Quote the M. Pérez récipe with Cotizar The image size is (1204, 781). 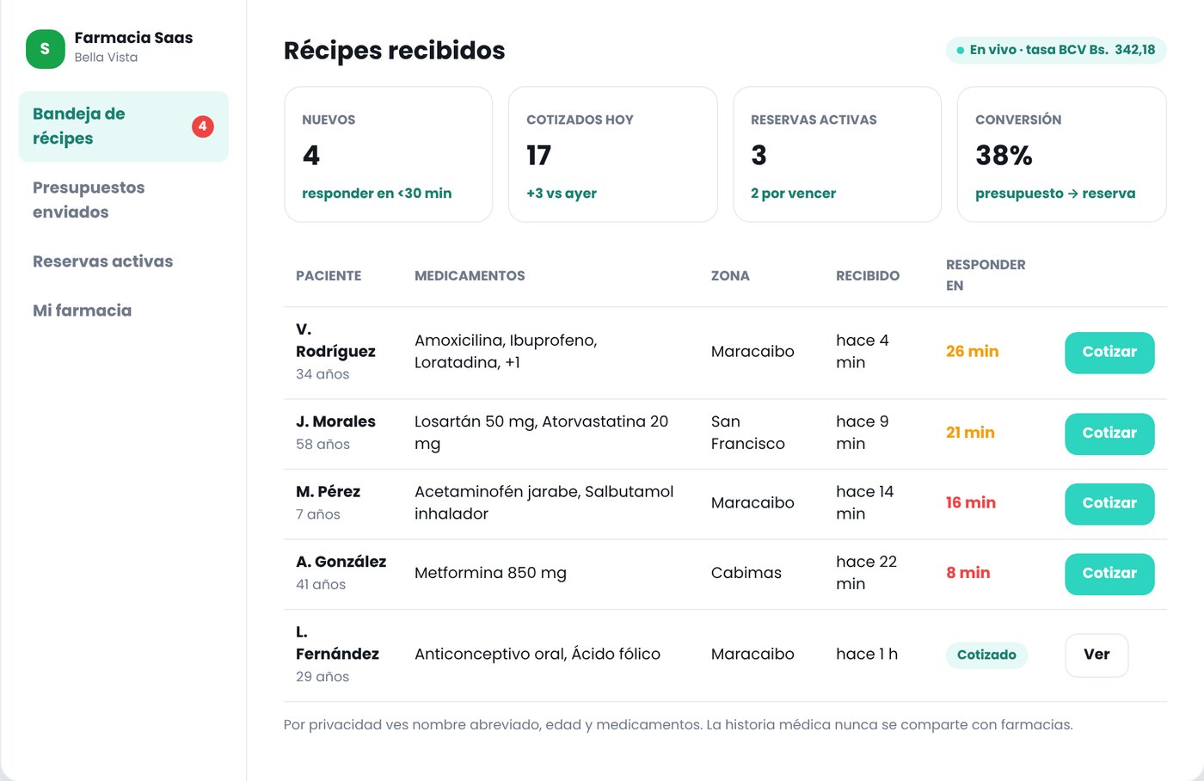1109,504
